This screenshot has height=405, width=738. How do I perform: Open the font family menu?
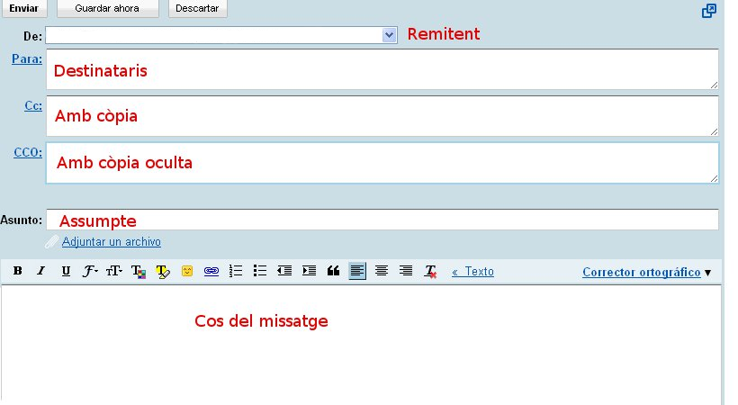(x=90, y=271)
